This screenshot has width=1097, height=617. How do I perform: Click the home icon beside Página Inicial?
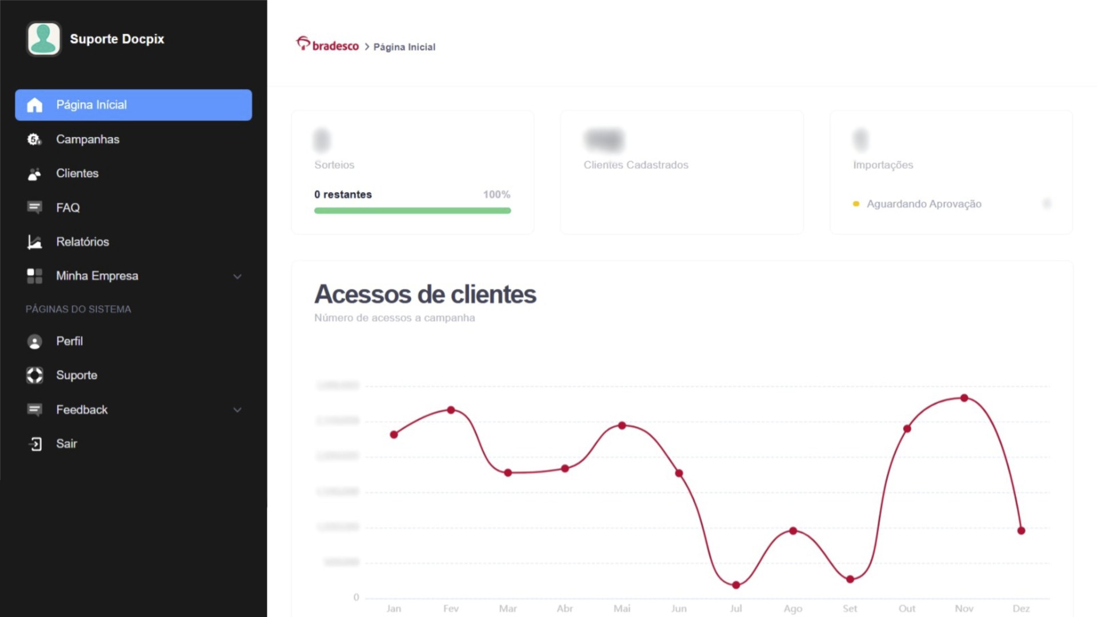tap(35, 105)
